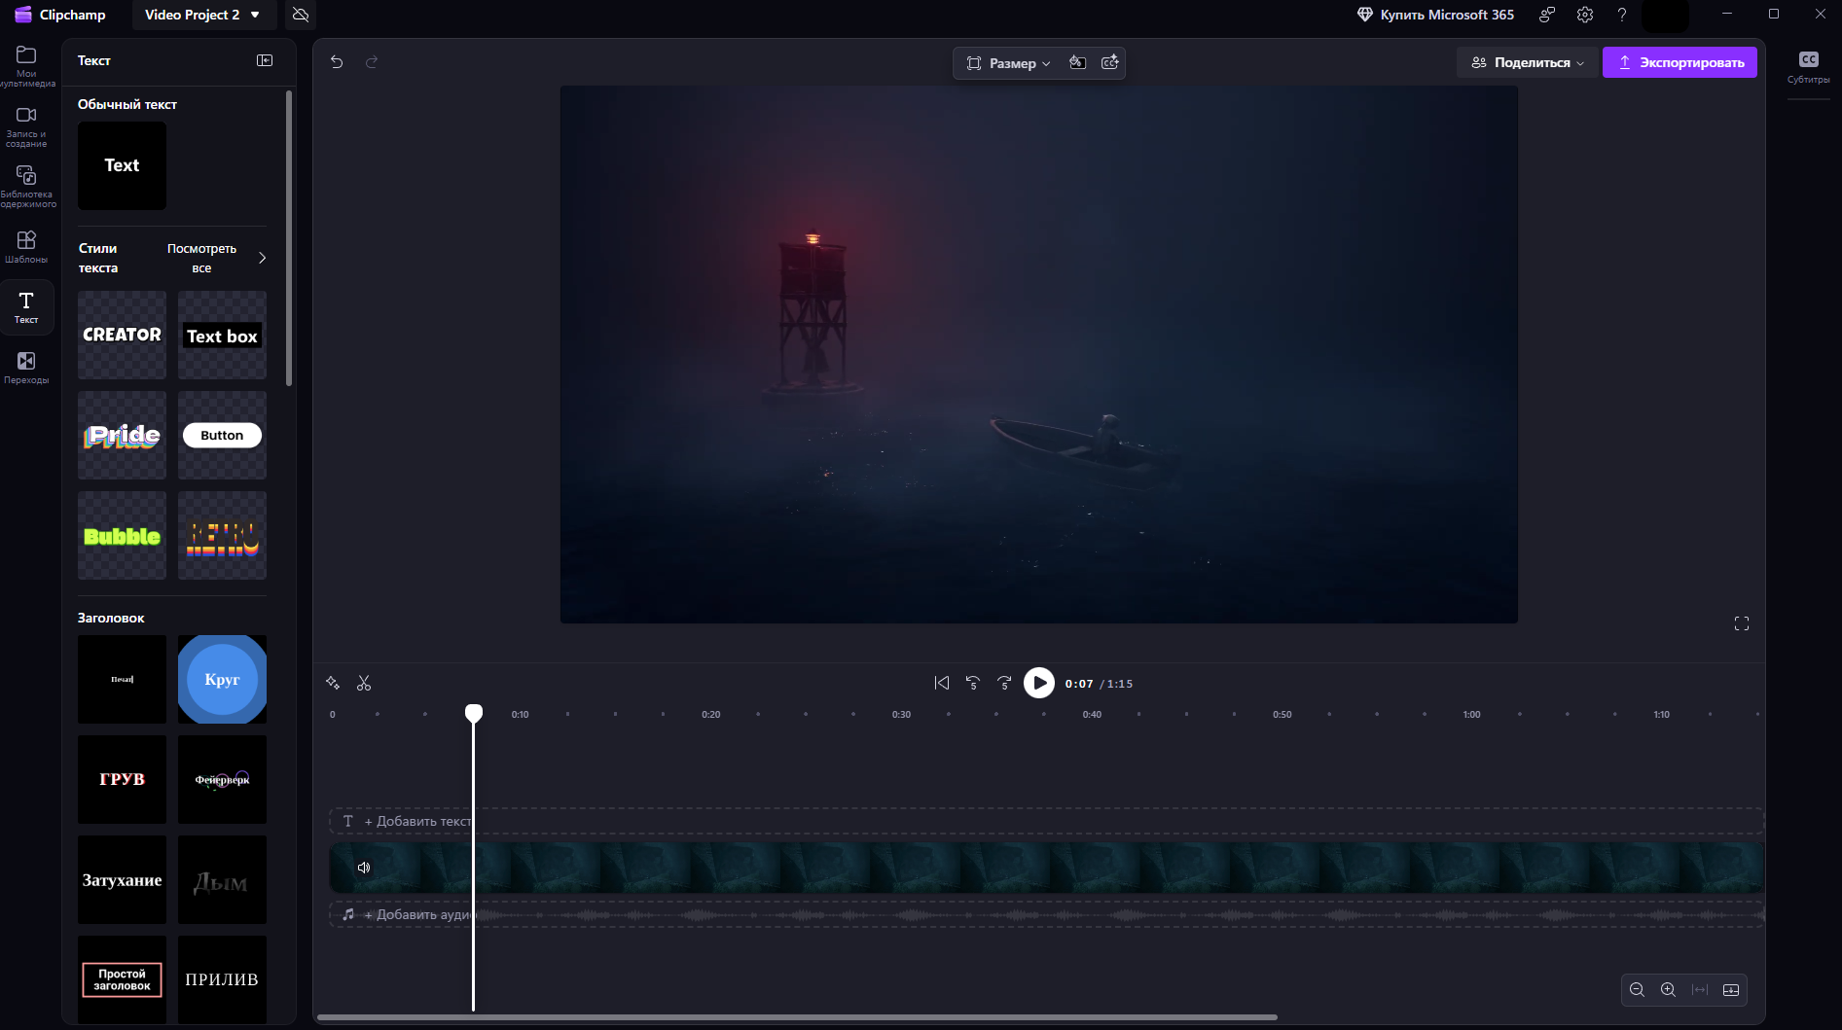Select Pride text style
The width and height of the screenshot is (1842, 1030).
122,435
